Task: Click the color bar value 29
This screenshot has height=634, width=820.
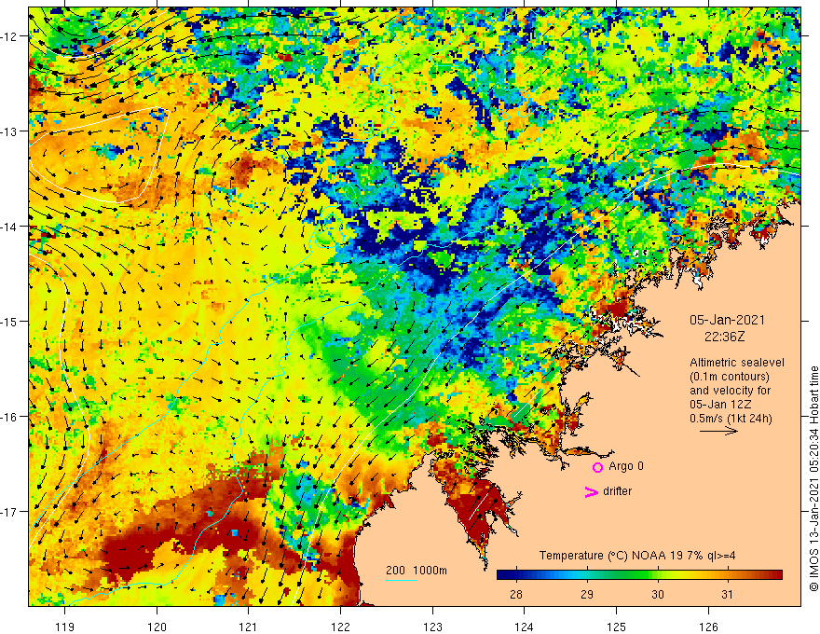Action: pos(587,594)
